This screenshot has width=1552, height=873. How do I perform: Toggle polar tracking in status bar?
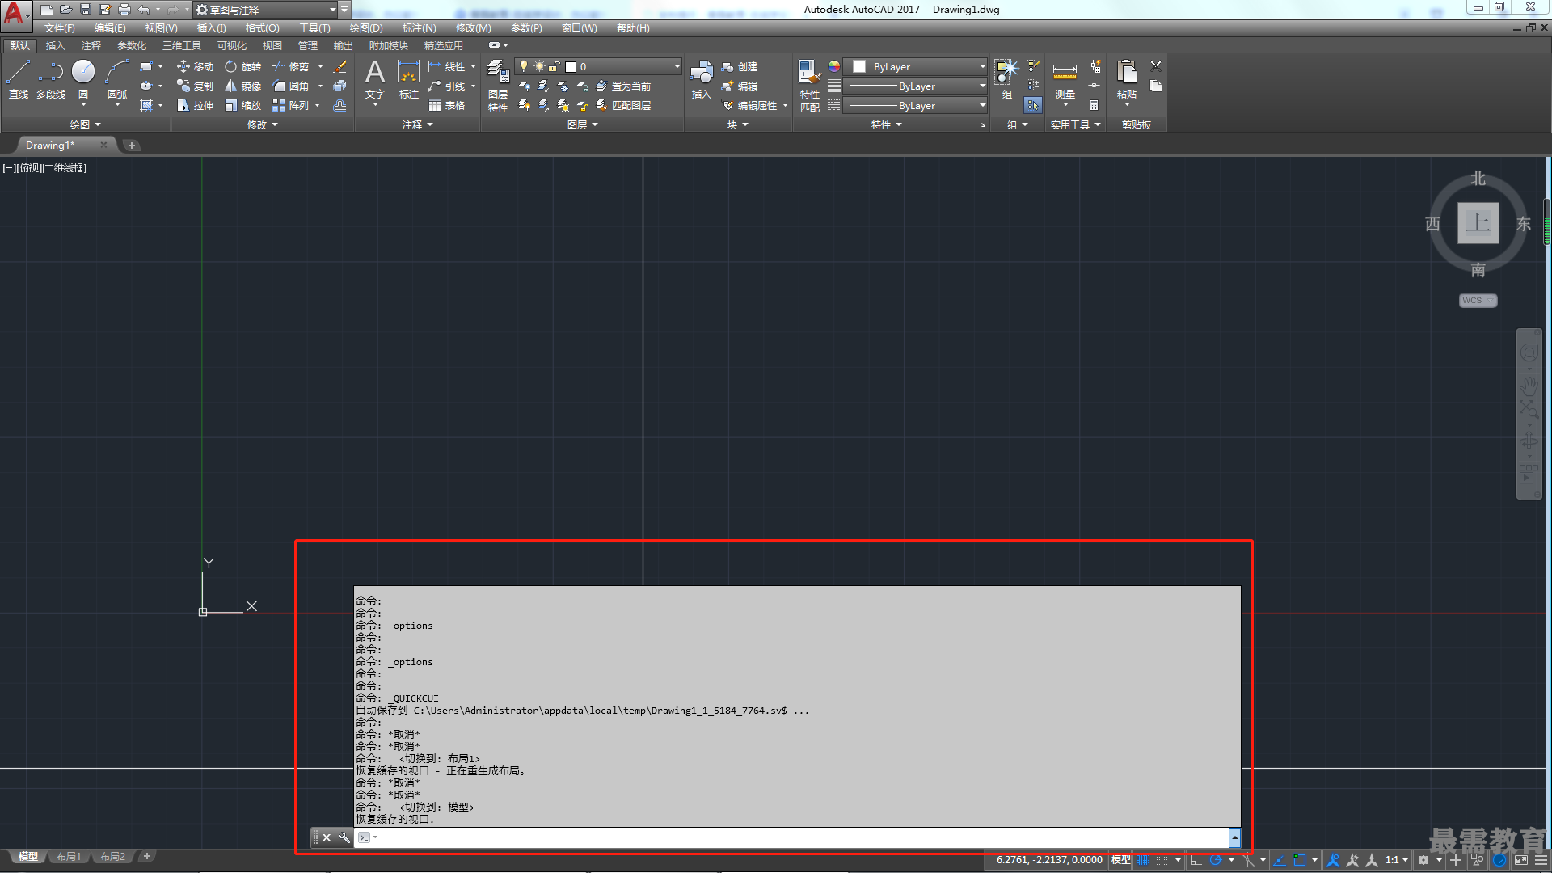(1216, 860)
